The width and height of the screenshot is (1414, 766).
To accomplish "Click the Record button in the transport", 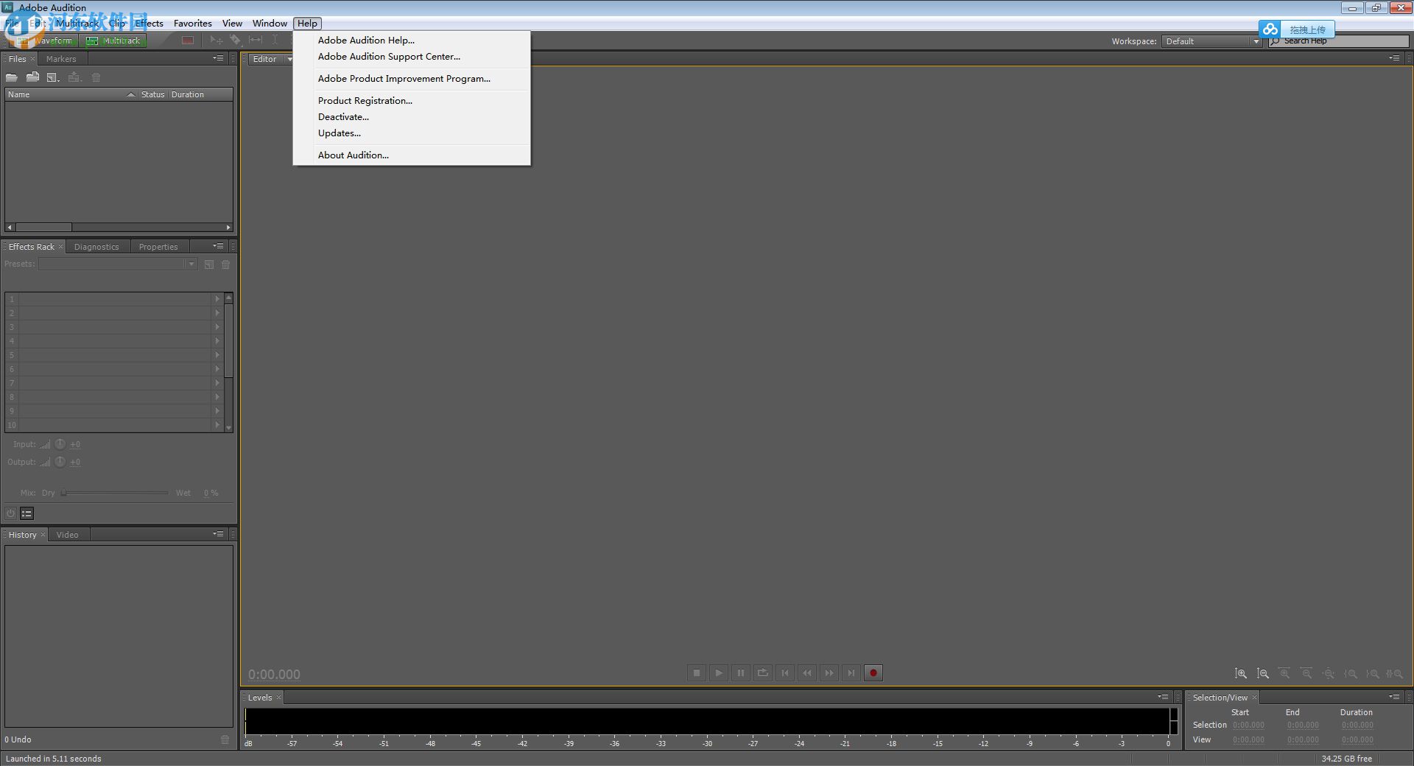I will (x=873, y=672).
